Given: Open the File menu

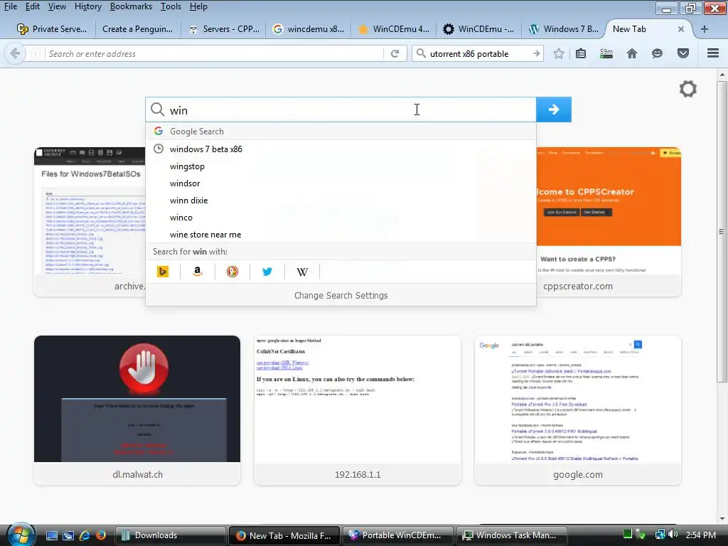Looking at the screenshot, I should pyautogui.click(x=10, y=6).
